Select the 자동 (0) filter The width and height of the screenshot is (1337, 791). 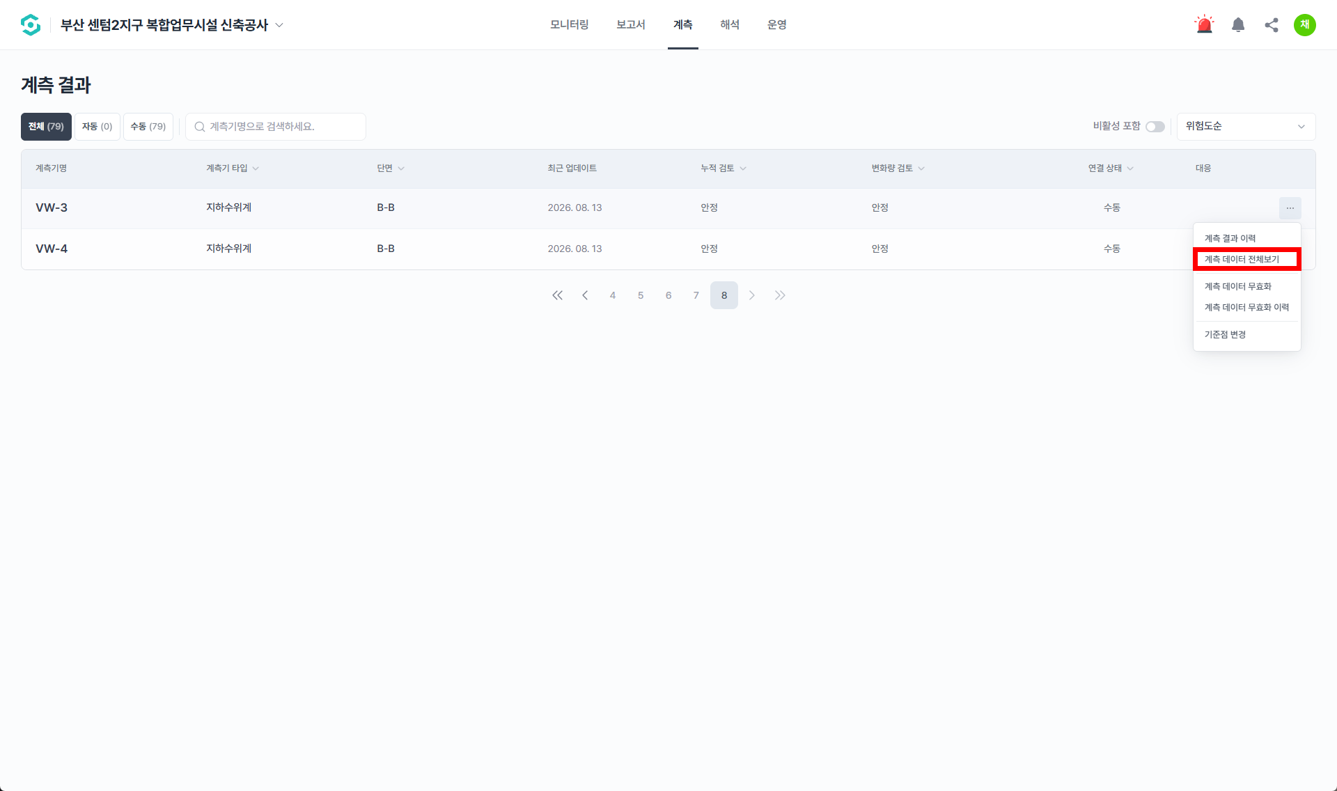pos(97,127)
